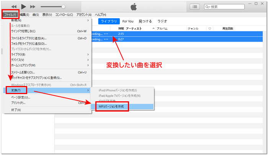The width and height of the screenshot is (268, 155).
Task: Click the rewind previous track button
Action: click(14, 7)
